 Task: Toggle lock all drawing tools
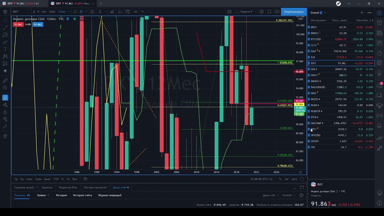pos(5,112)
